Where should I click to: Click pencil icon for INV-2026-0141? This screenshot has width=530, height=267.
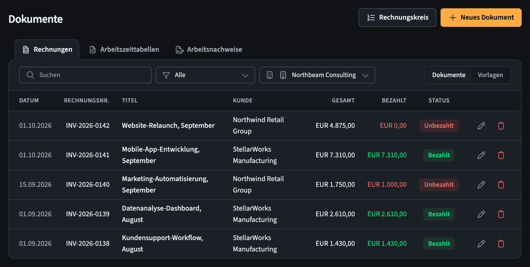pyautogui.click(x=481, y=155)
